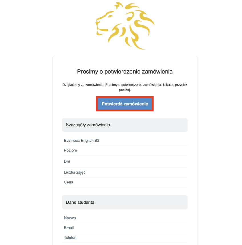This screenshot has height=245, width=242.
Task: Click the Telefon field row
Action: (70, 237)
